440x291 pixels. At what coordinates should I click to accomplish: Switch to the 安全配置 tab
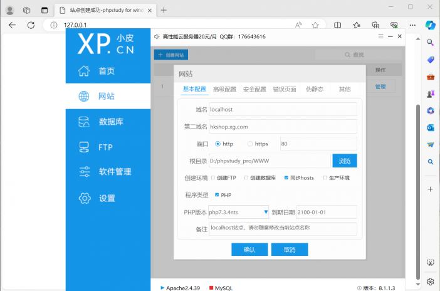pos(254,89)
